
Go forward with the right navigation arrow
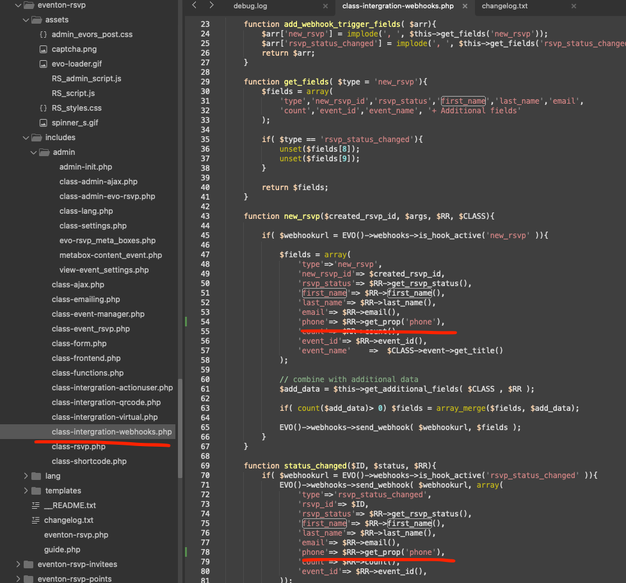click(212, 5)
